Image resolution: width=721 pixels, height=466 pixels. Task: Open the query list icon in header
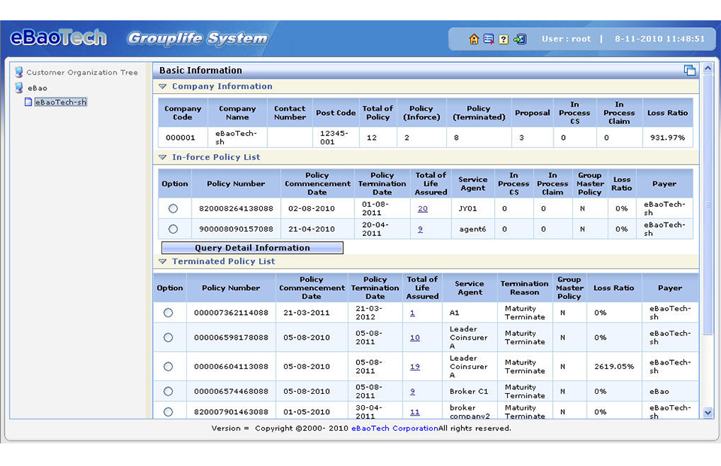click(489, 39)
